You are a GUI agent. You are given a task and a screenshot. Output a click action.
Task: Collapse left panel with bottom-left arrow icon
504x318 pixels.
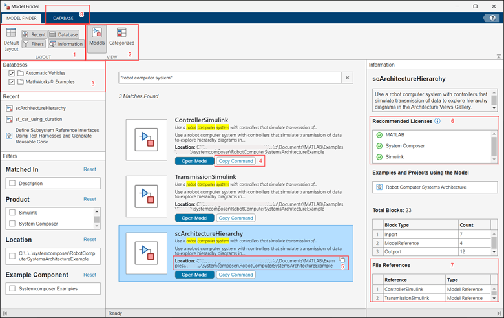point(5,313)
